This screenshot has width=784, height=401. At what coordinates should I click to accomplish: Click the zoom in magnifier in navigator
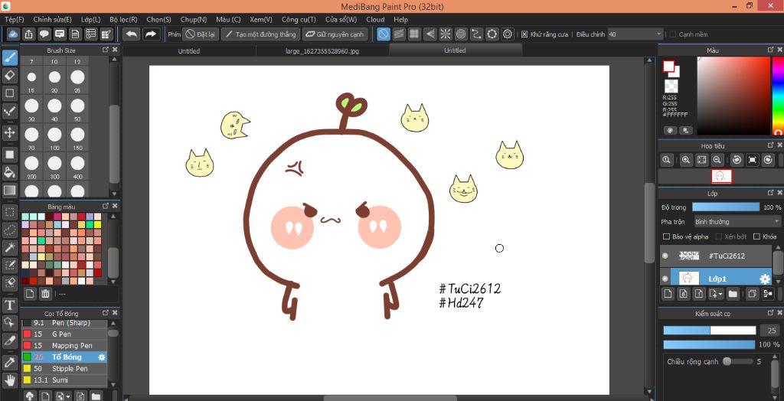click(x=686, y=159)
